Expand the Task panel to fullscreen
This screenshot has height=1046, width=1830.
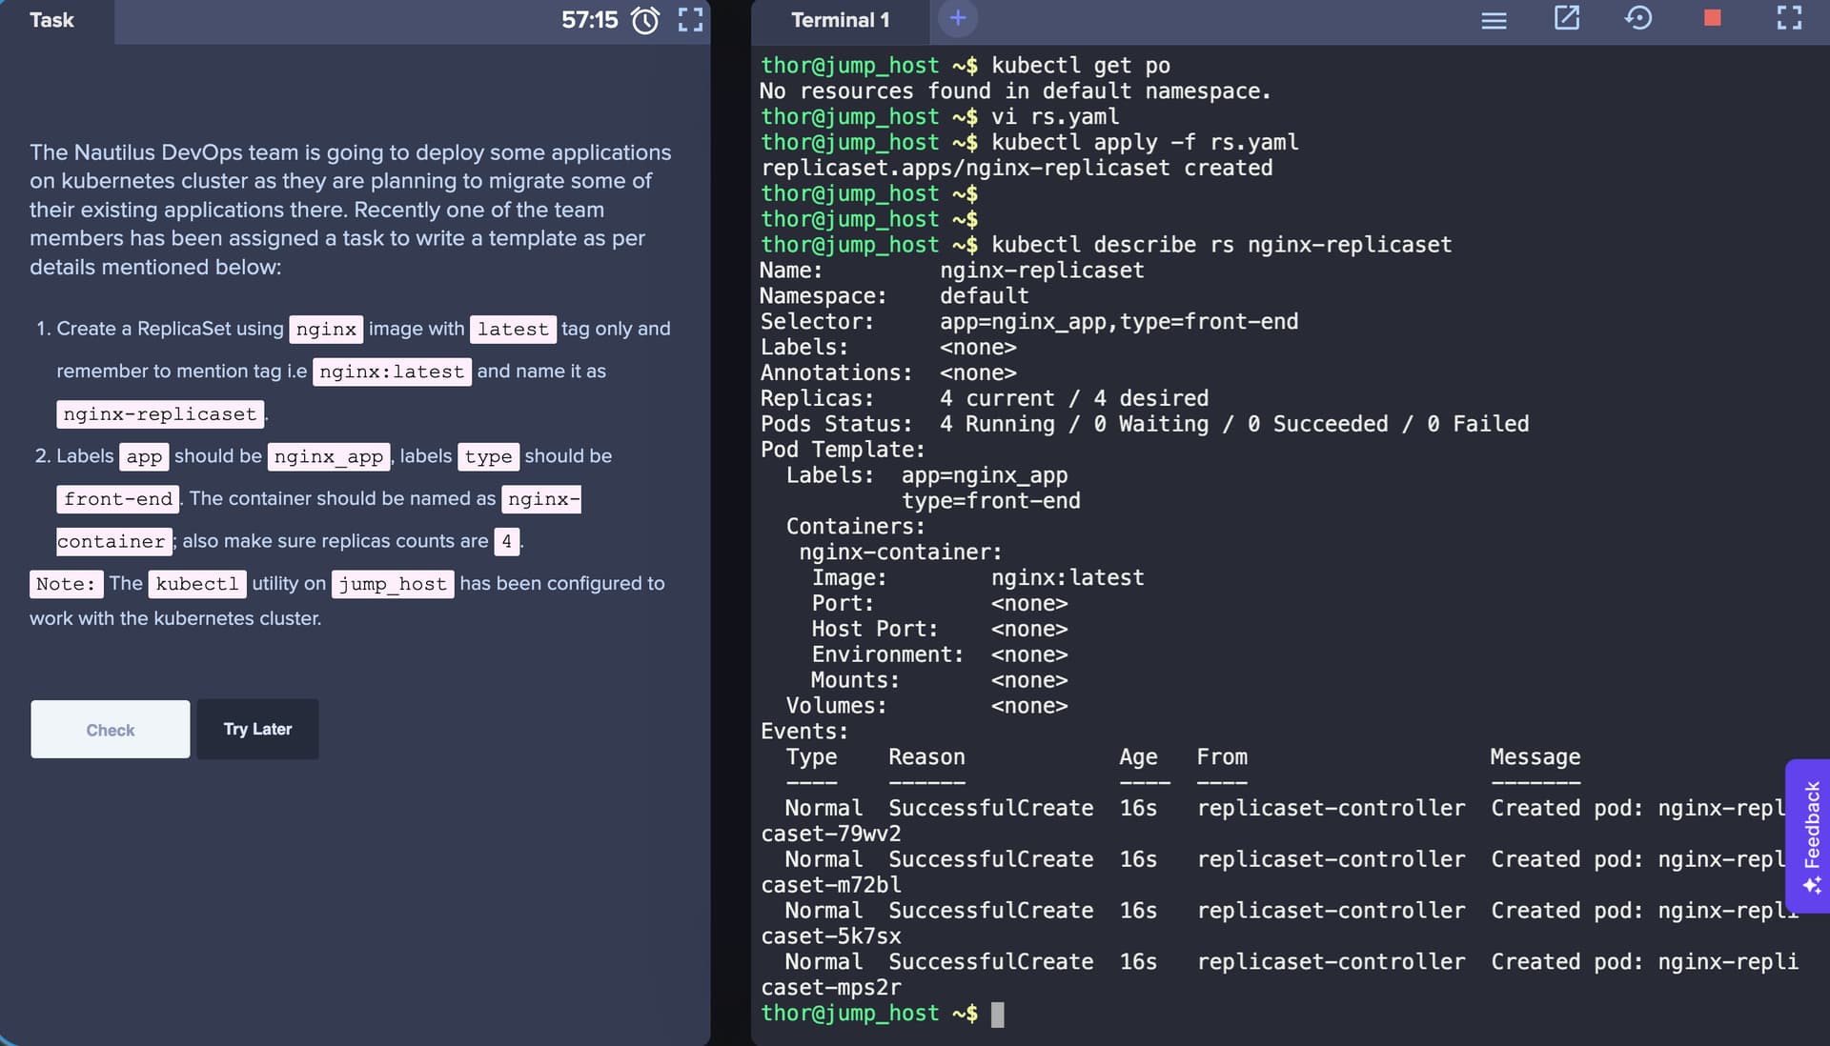(690, 20)
